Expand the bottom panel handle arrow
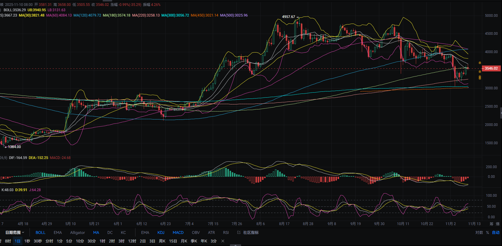Viewport: 502px width, 246px height. (x=235, y=245)
